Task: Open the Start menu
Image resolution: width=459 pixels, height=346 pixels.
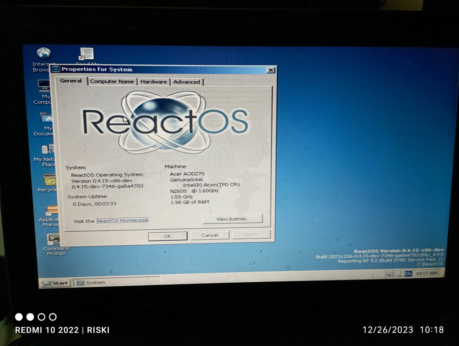Action: [x=55, y=283]
